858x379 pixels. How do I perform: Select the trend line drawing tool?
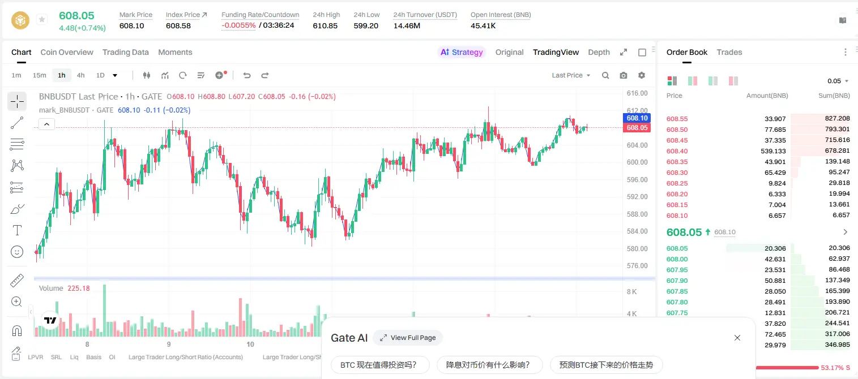(x=17, y=123)
